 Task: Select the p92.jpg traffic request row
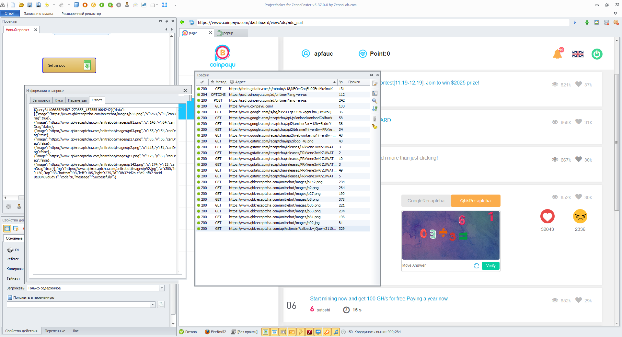point(283,223)
